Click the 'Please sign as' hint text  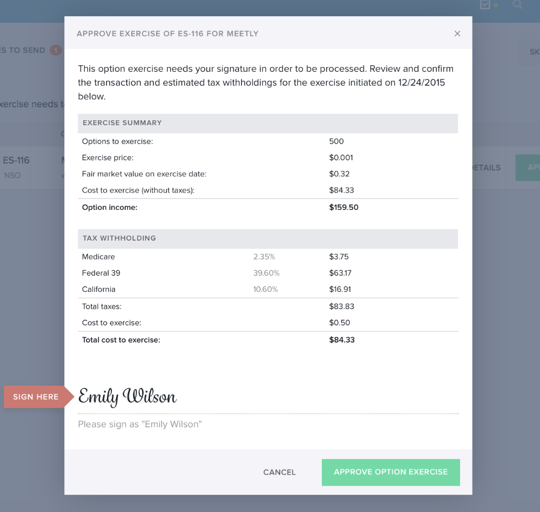pyautogui.click(x=140, y=425)
